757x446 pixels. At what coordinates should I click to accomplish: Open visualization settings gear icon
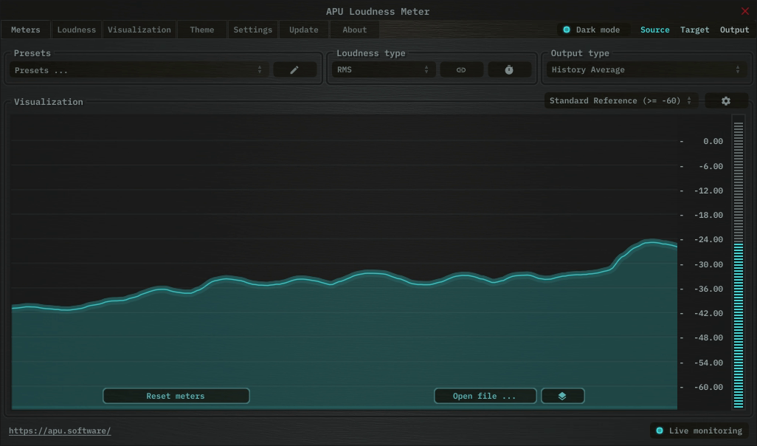(x=726, y=100)
